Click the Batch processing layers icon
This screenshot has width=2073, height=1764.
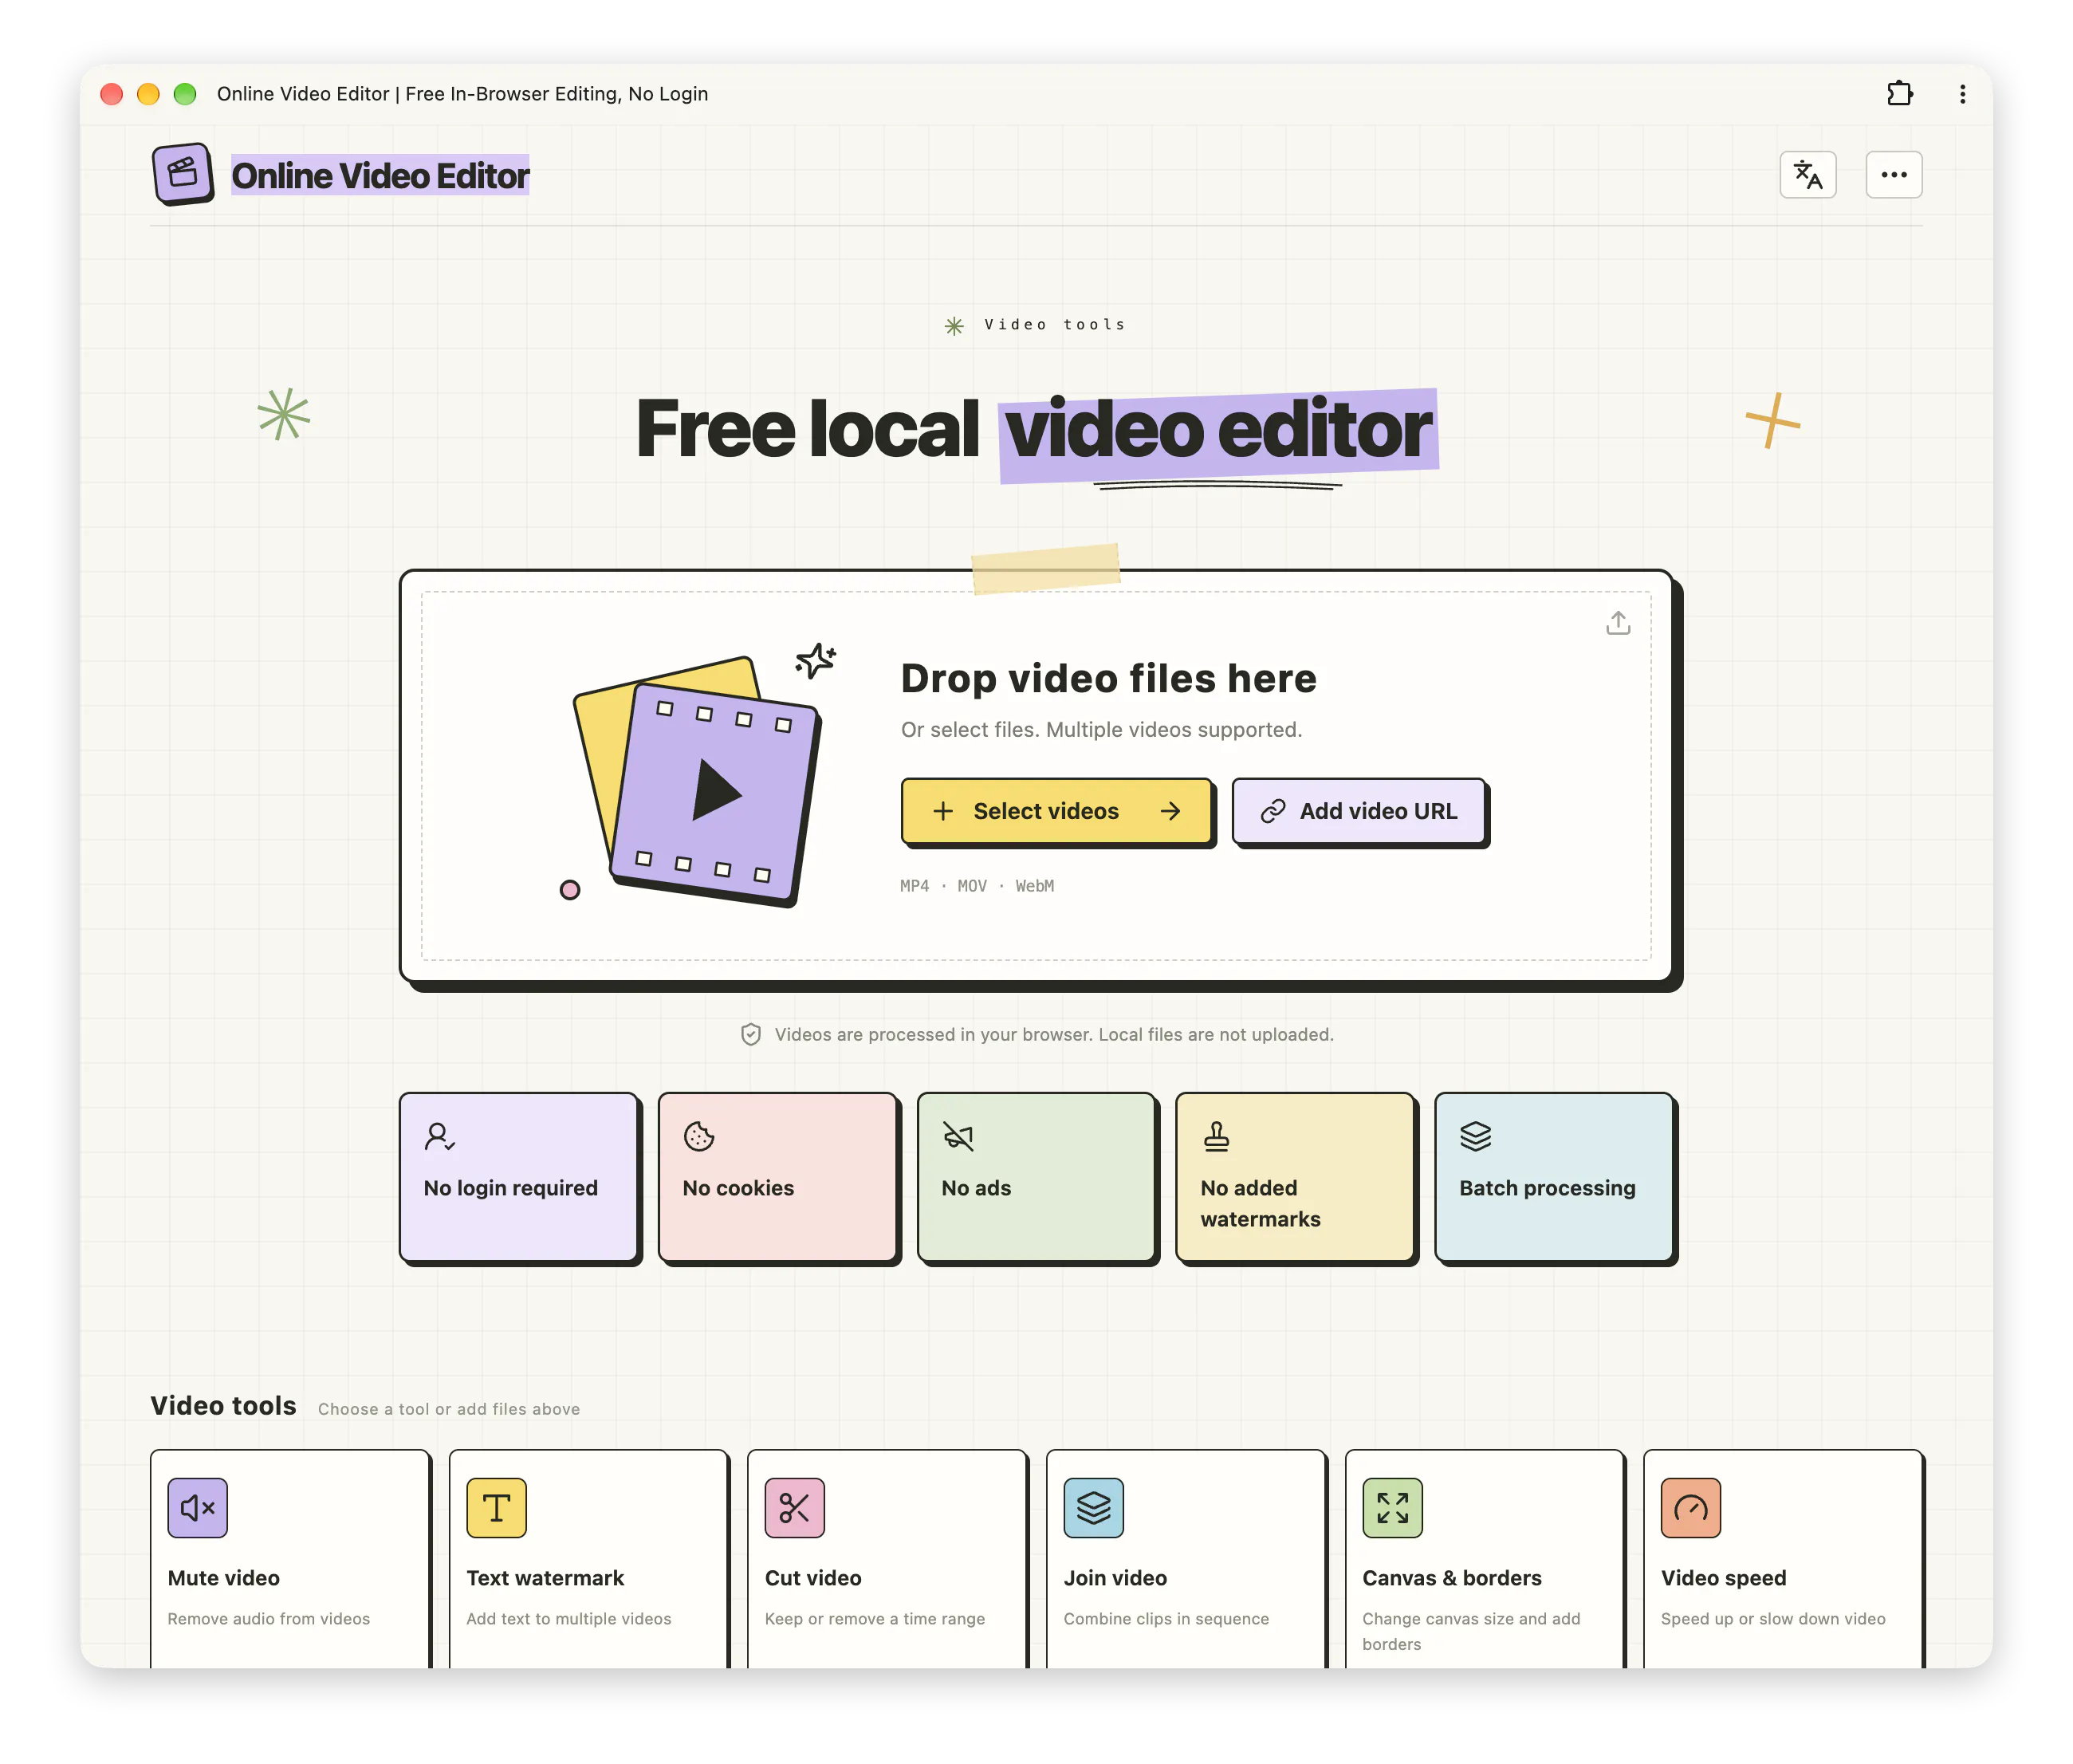pos(1474,1136)
